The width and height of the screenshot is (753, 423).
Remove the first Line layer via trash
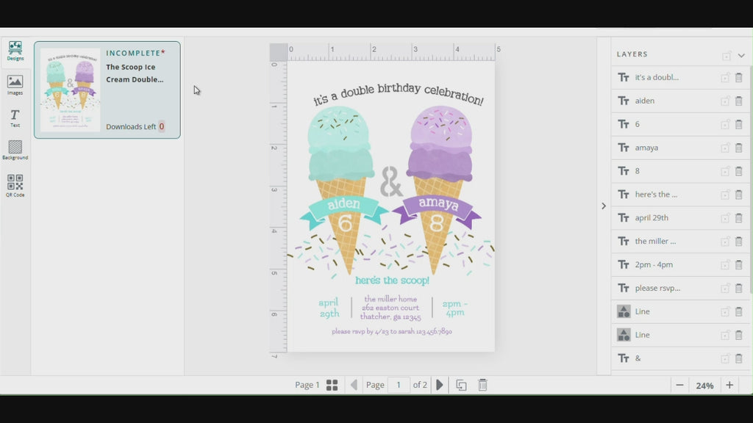click(x=738, y=311)
